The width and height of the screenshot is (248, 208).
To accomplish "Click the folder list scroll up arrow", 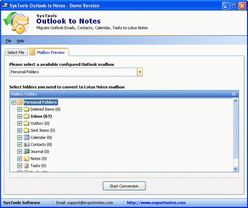I will click(236, 101).
